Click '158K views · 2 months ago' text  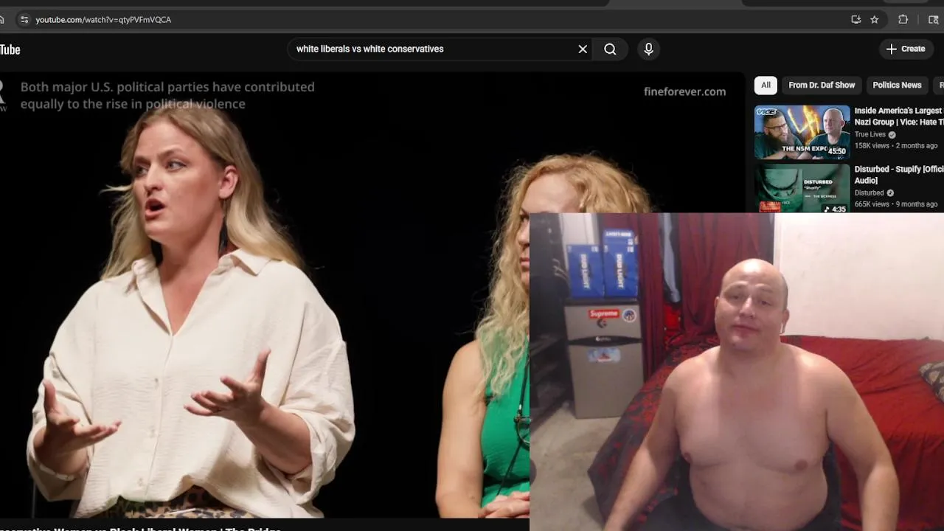895,146
